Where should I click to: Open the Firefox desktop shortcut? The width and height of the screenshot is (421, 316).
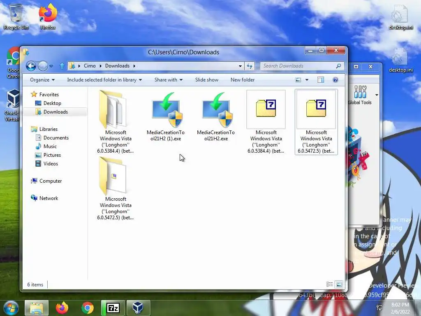48,16
